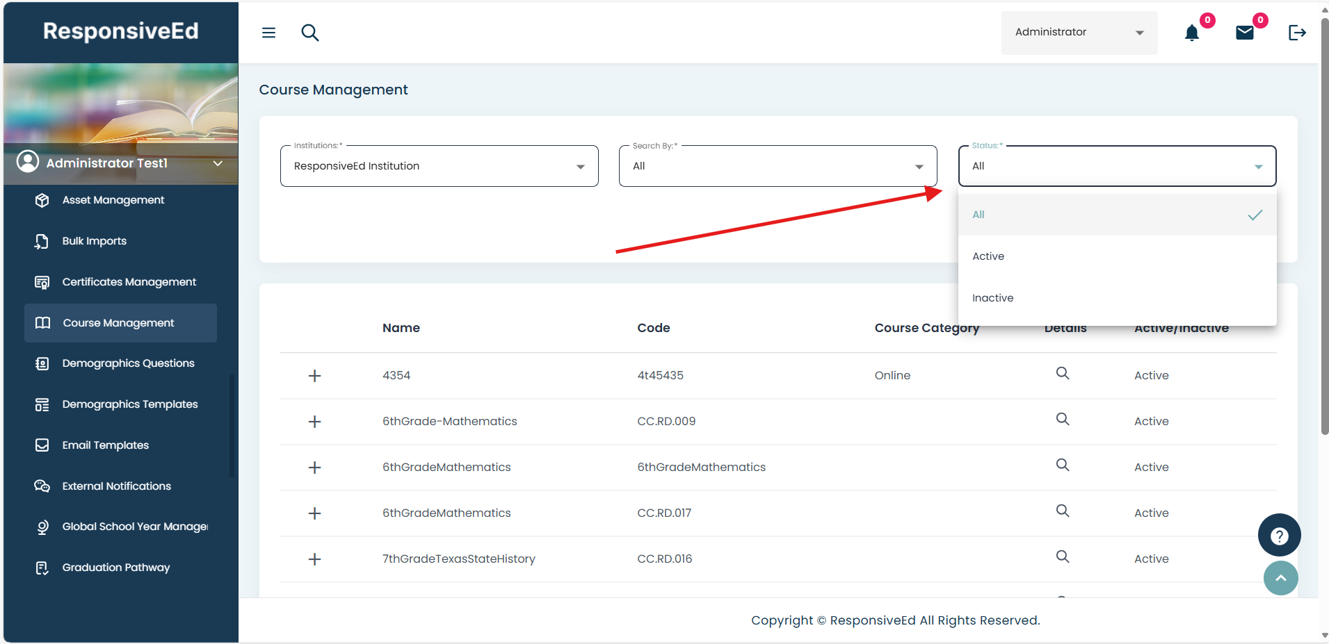Open the Institutions dropdown
This screenshot has height=644, width=1329.
tap(439, 166)
